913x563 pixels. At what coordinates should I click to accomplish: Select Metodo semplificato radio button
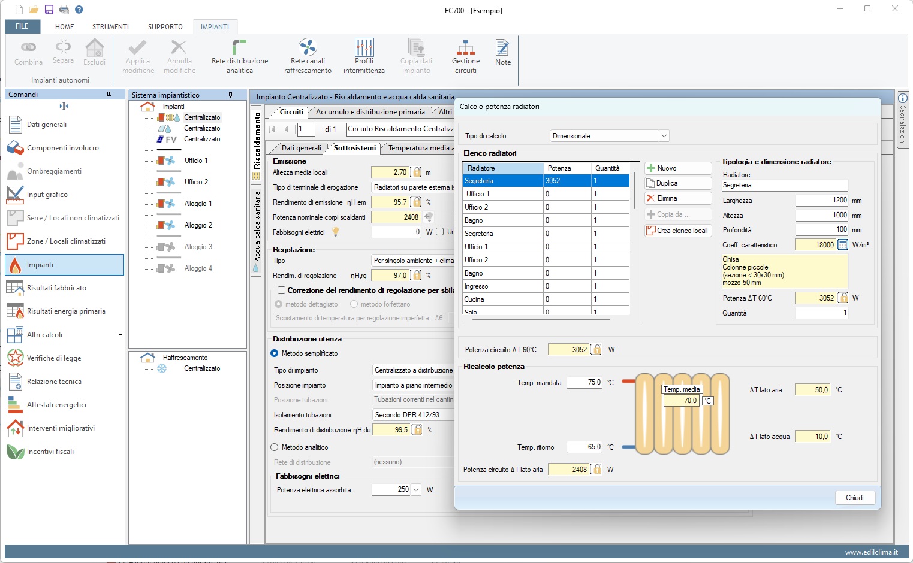[x=275, y=353]
